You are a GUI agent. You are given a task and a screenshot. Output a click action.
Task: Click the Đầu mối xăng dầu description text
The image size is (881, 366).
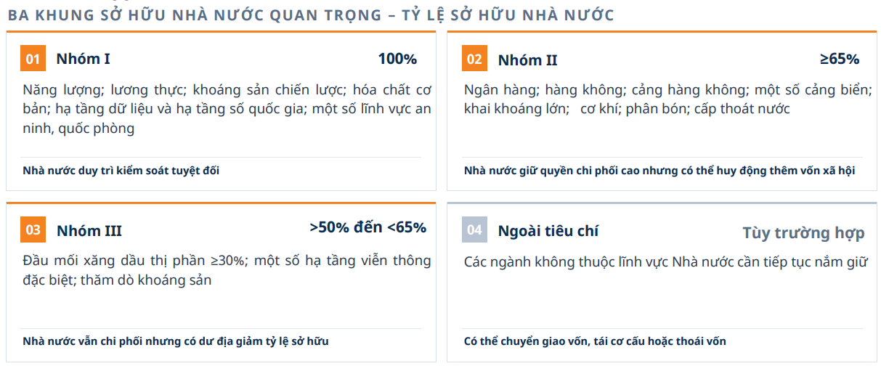tap(227, 270)
